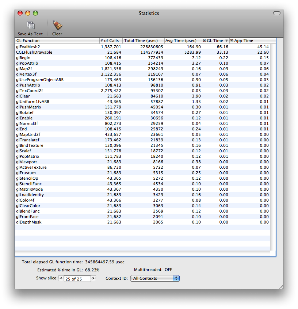298x309 pixels.
Task: Select the glTranslatef row
Action: click(142, 140)
